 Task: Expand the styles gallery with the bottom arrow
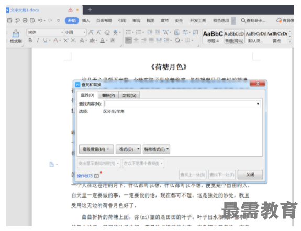point(290,41)
